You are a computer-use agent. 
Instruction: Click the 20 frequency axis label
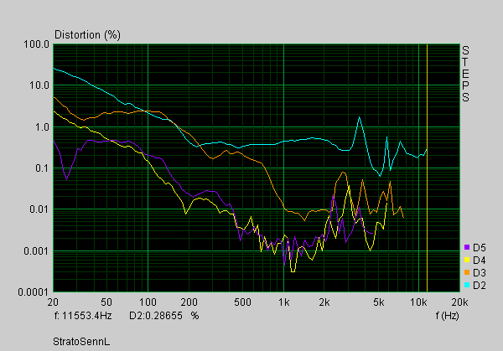point(54,302)
